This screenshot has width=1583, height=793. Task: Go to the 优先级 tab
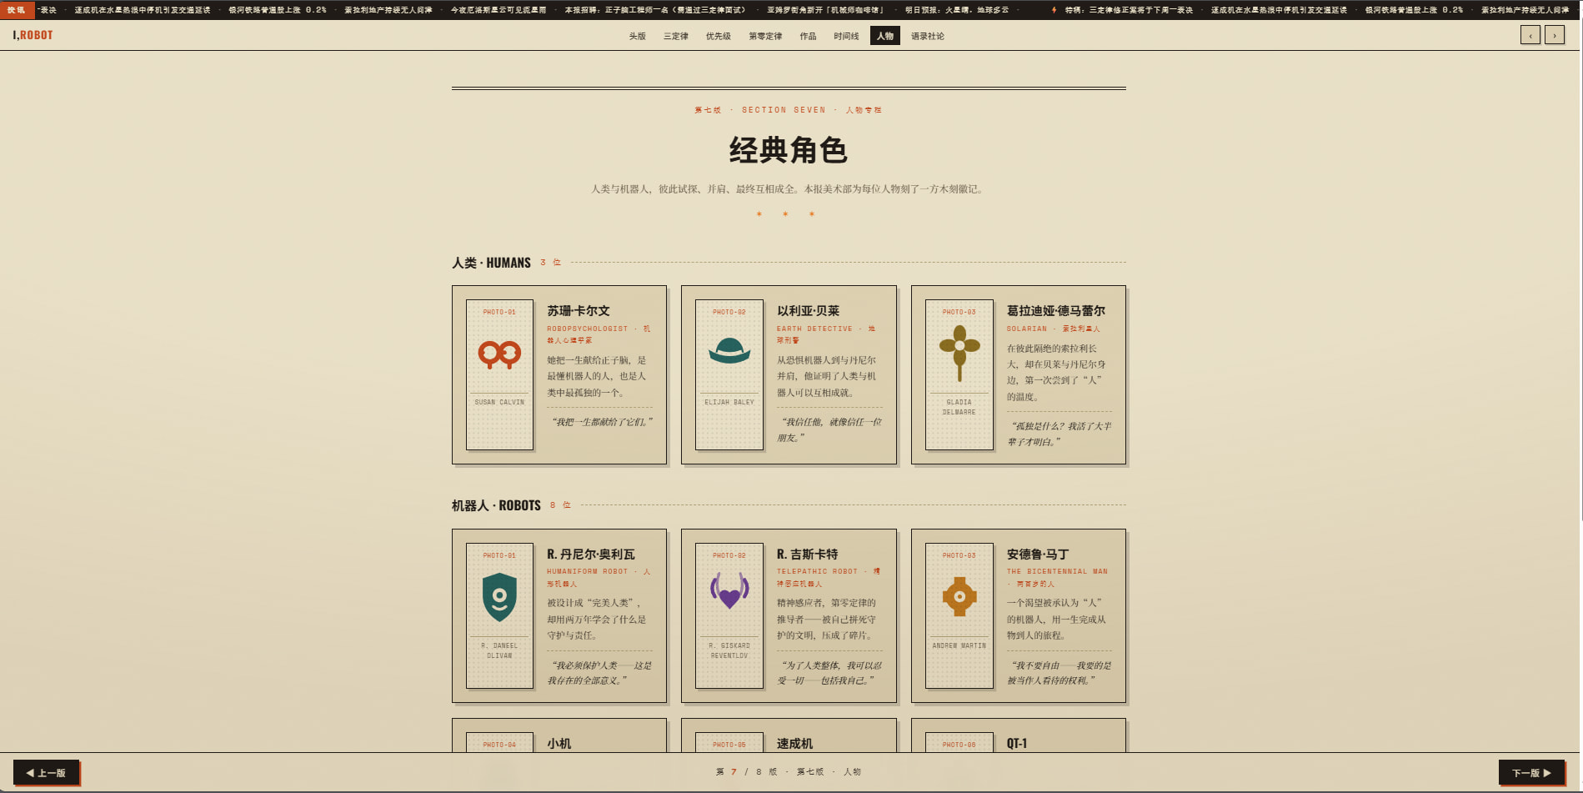pyautogui.click(x=719, y=36)
